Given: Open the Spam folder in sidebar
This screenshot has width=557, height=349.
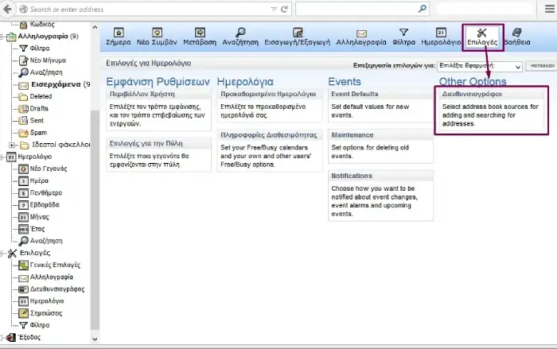Looking at the screenshot, I should (x=38, y=133).
